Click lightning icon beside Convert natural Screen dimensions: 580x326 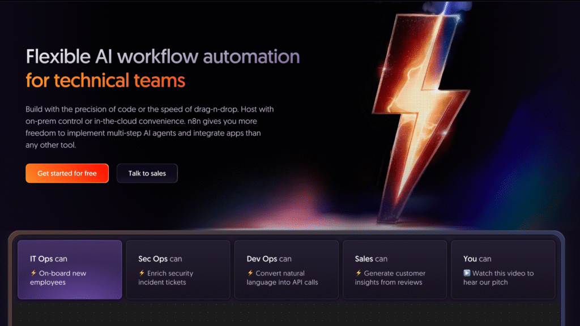click(250, 273)
